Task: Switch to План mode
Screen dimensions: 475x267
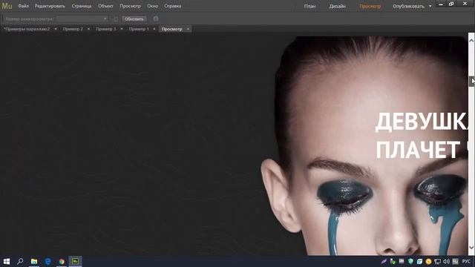Action: coord(309,7)
